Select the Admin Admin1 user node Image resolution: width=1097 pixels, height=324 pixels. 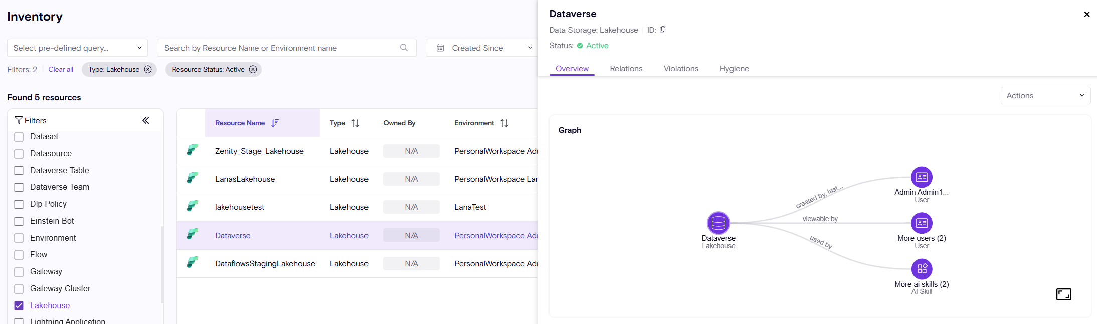click(922, 177)
